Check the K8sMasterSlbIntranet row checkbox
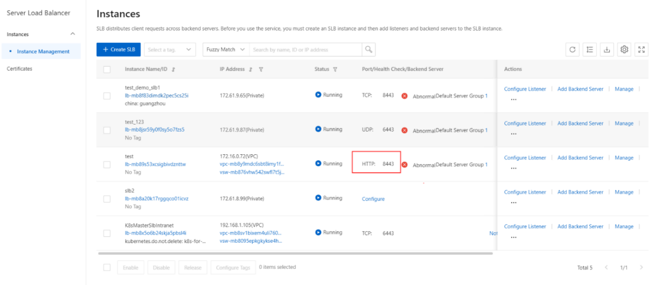Image resolution: width=656 pixels, height=285 pixels. [107, 233]
